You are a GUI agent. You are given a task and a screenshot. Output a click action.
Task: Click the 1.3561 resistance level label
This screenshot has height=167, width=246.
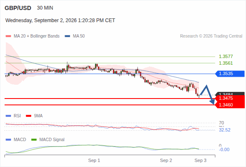click(226, 63)
